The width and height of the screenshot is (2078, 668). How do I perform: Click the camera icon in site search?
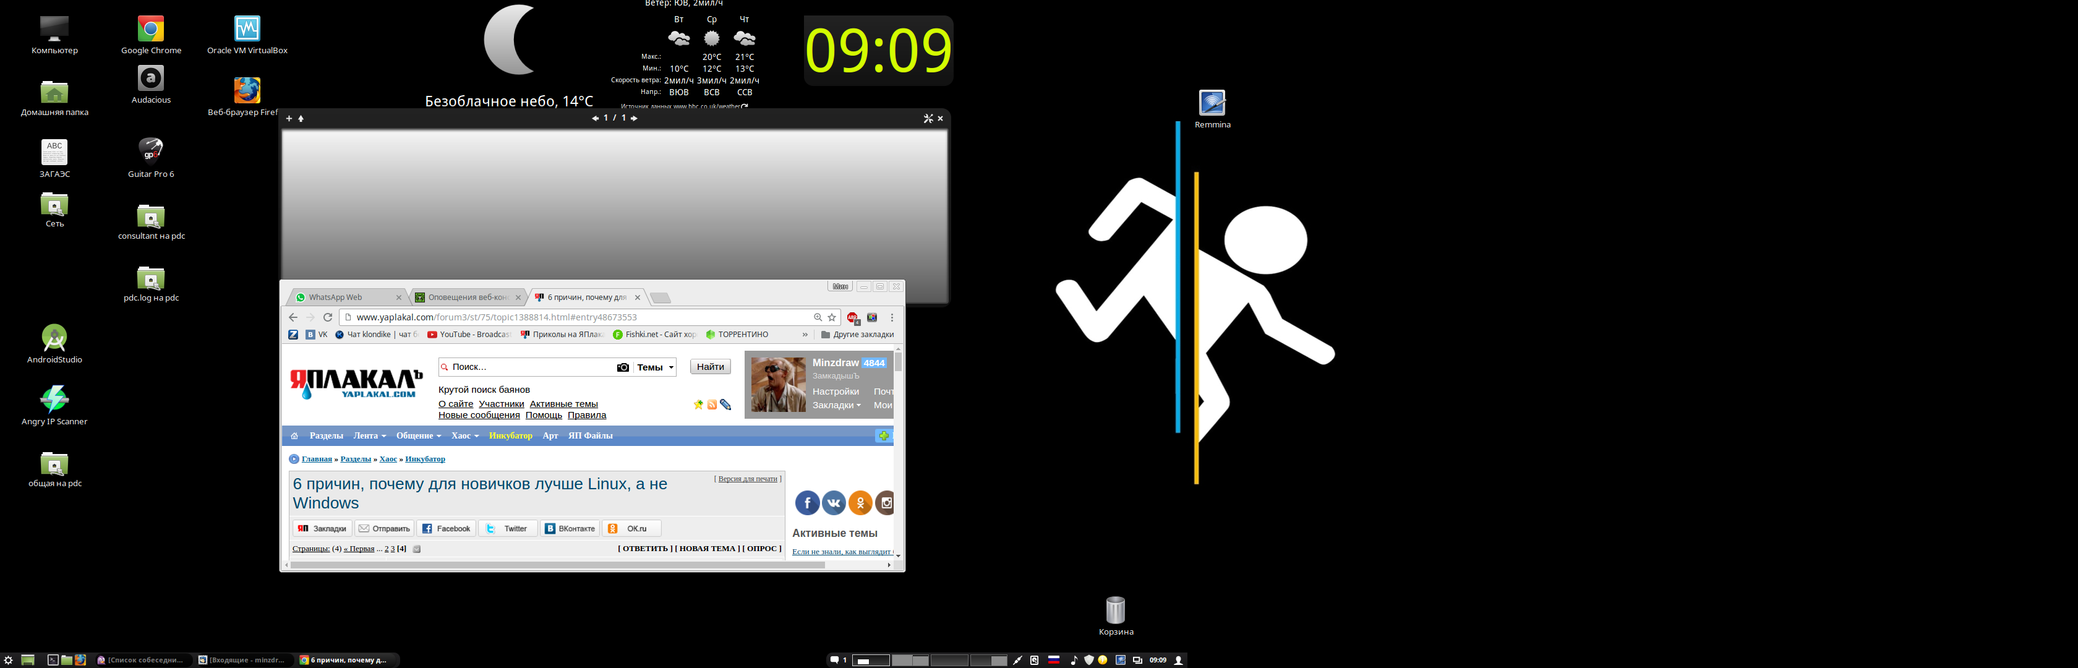pos(623,367)
